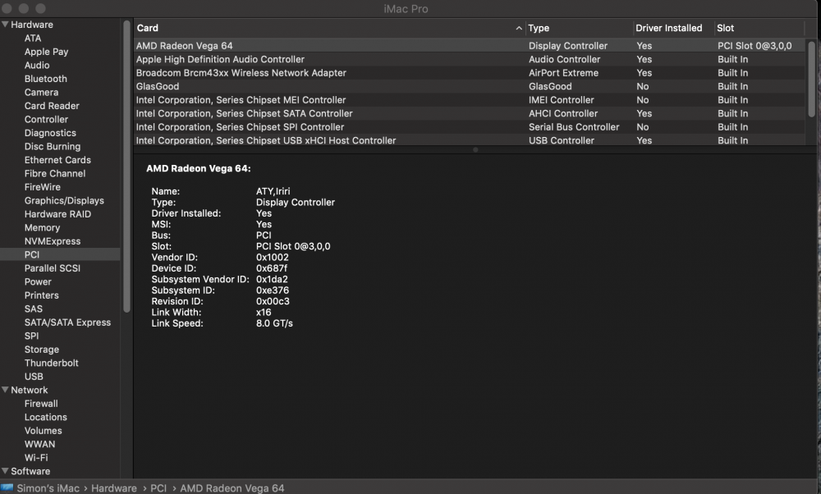Screen dimensions: 821x494
Task: Select Diagnostics in the sidebar
Action: [x=50, y=133]
